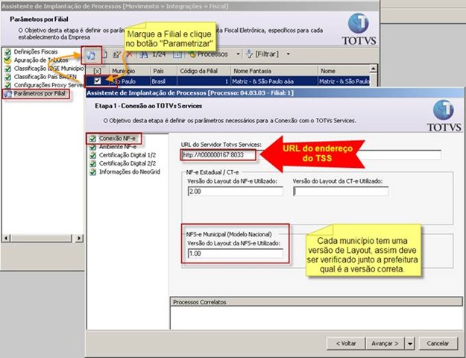Screen dimensions: 466x358
Task: Click the Definições Fiscais check icon
Action: point(7,52)
